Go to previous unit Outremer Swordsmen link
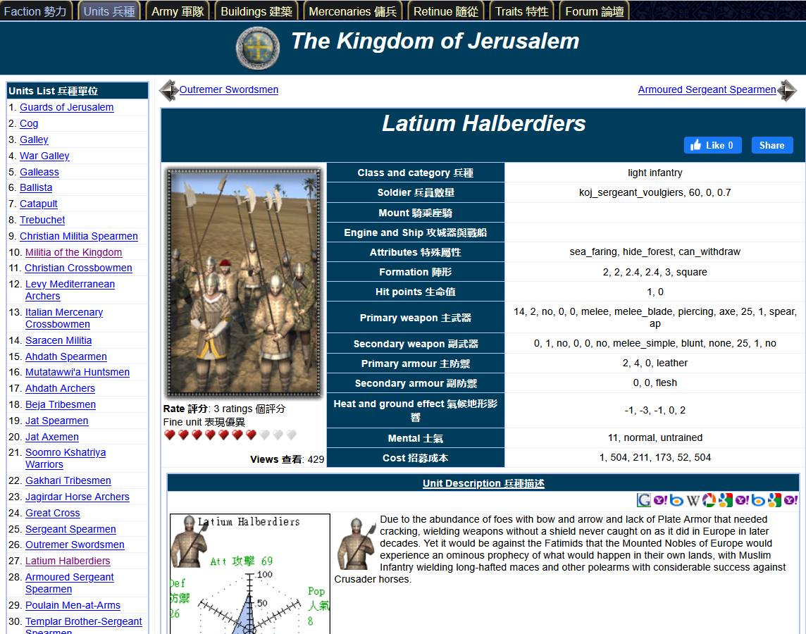This screenshot has width=806, height=634. tap(229, 89)
